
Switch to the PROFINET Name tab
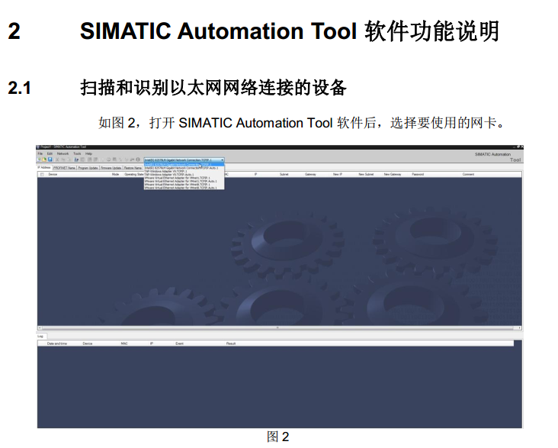pyautogui.click(x=64, y=168)
